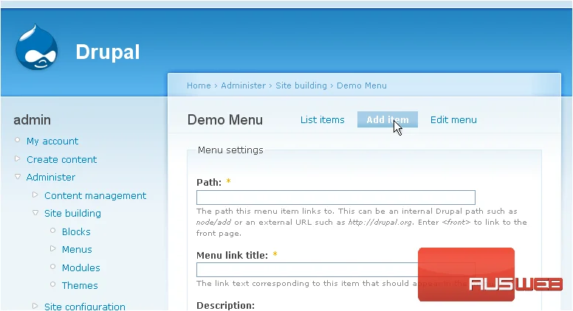Open Administer in breadcrumb trail
Screen dimensions: 573x311
[244, 85]
